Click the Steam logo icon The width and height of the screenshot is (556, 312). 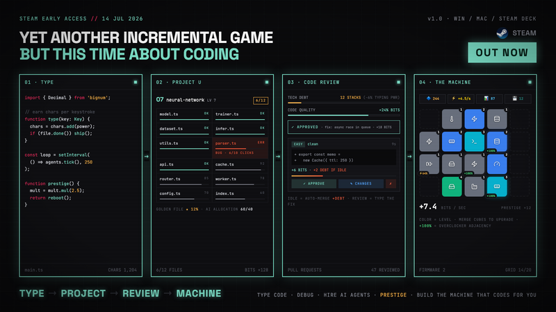click(502, 33)
